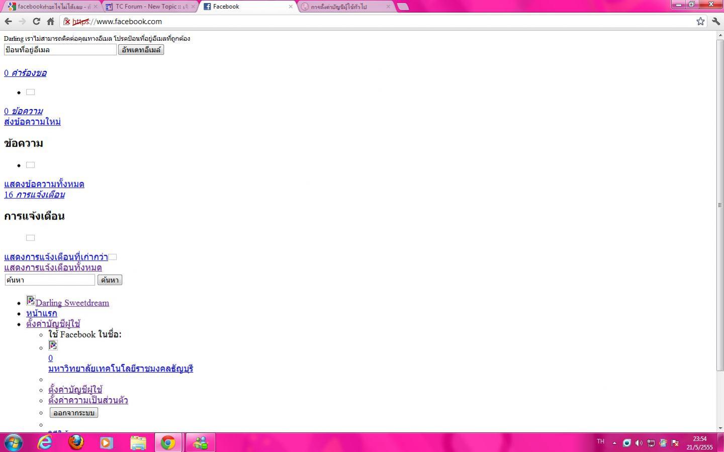
Task: Open a new tab
Action: coord(403,7)
